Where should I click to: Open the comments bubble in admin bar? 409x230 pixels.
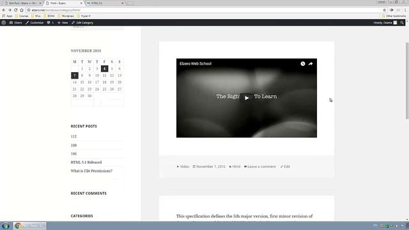(50, 23)
